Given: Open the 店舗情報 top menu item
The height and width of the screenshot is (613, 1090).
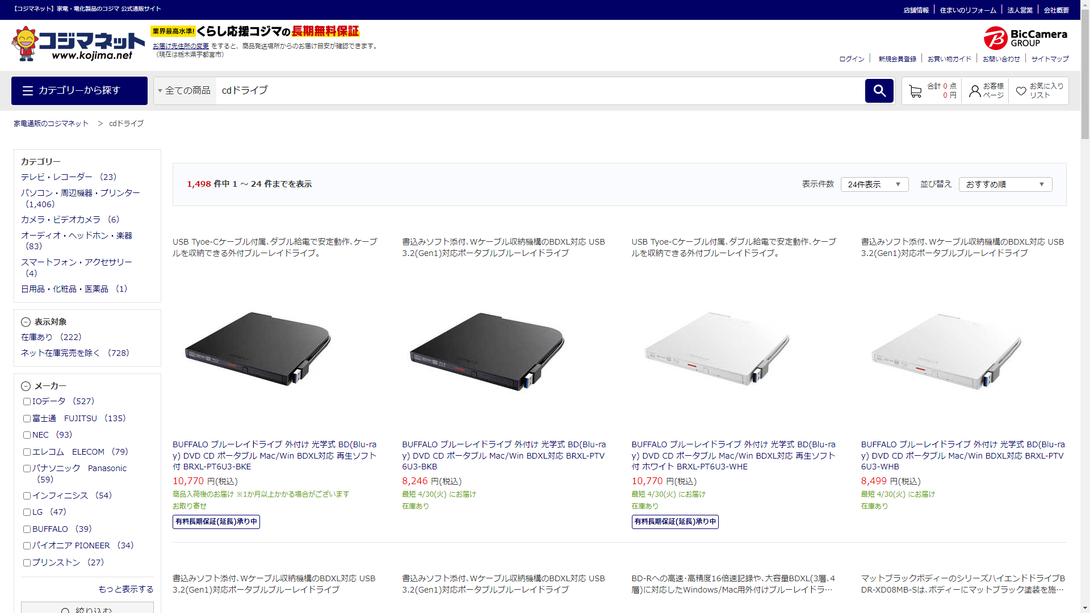Looking at the screenshot, I should tap(916, 10).
